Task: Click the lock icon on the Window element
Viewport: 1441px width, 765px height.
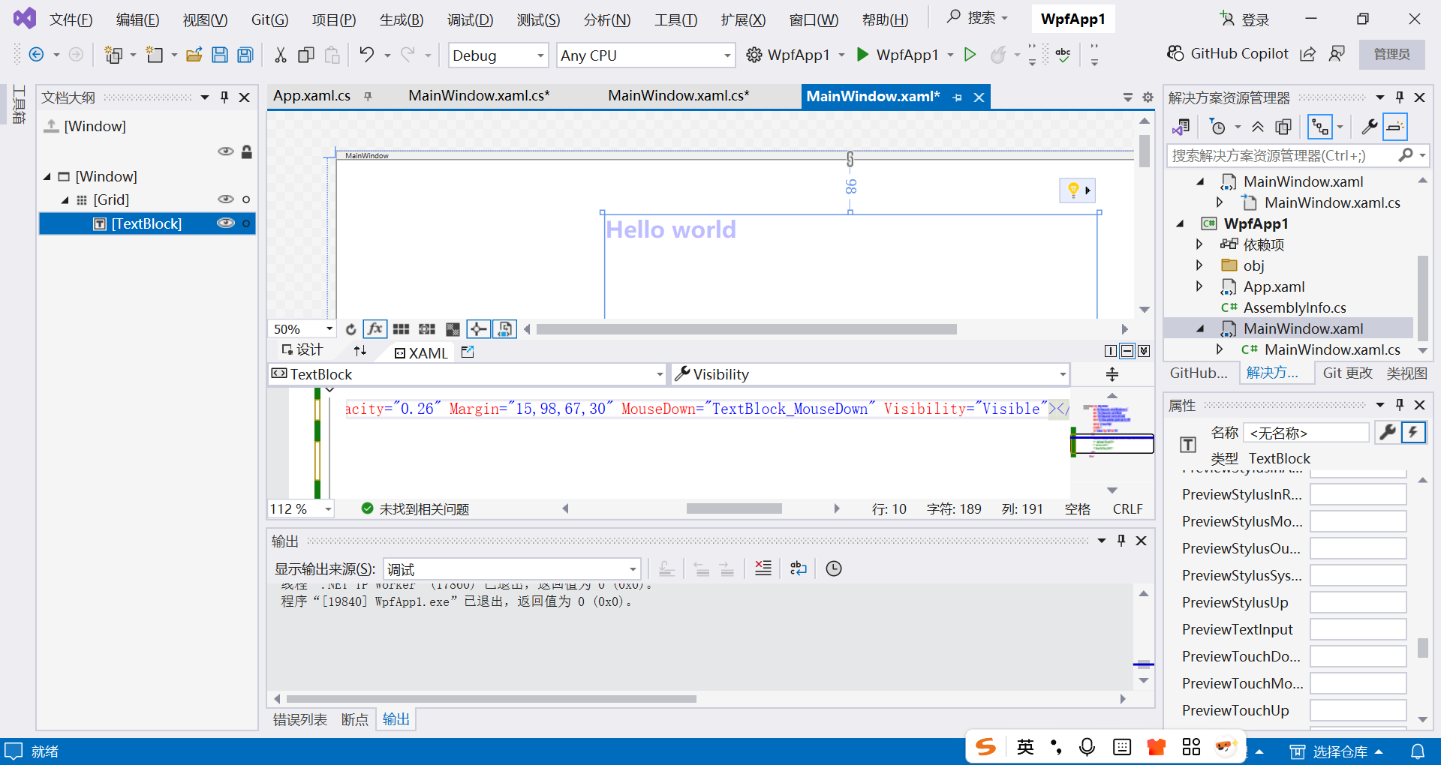Action: pyautogui.click(x=247, y=151)
